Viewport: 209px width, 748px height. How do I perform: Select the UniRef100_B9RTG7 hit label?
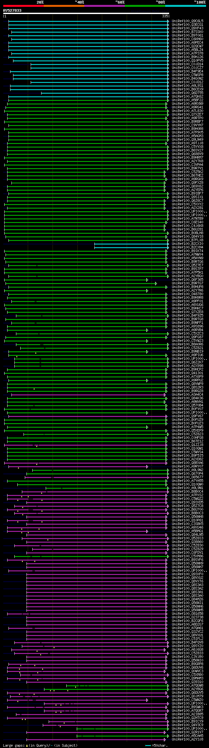[187, 283]
